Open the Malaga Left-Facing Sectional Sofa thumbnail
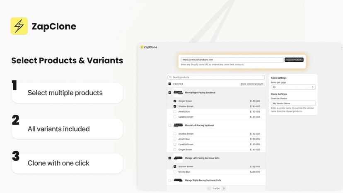The height and width of the screenshot is (193, 343). 178,158
